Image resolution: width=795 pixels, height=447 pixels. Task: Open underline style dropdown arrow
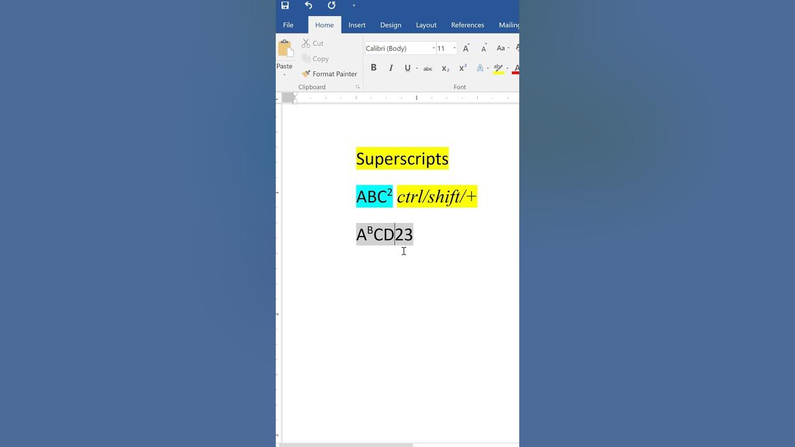coord(417,68)
